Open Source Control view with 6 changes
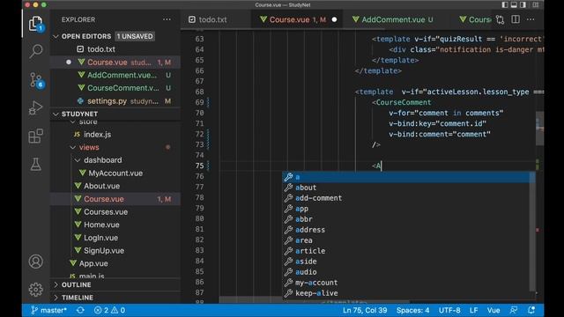 pyautogui.click(x=35, y=80)
